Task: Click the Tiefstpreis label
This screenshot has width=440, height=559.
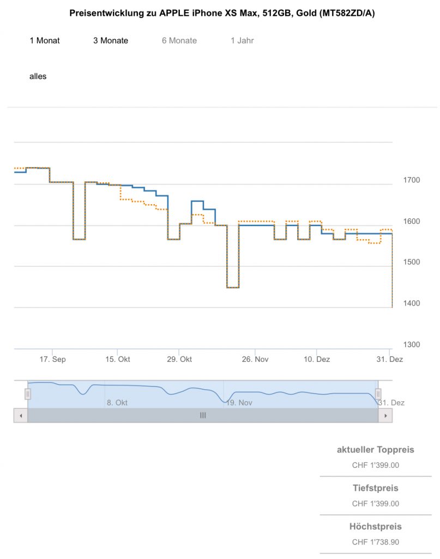Action: pyautogui.click(x=376, y=488)
